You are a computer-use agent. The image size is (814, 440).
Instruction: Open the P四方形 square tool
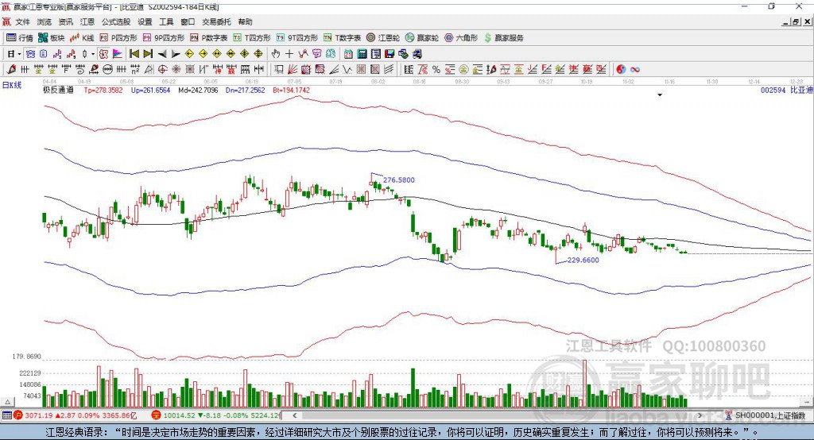(118, 38)
